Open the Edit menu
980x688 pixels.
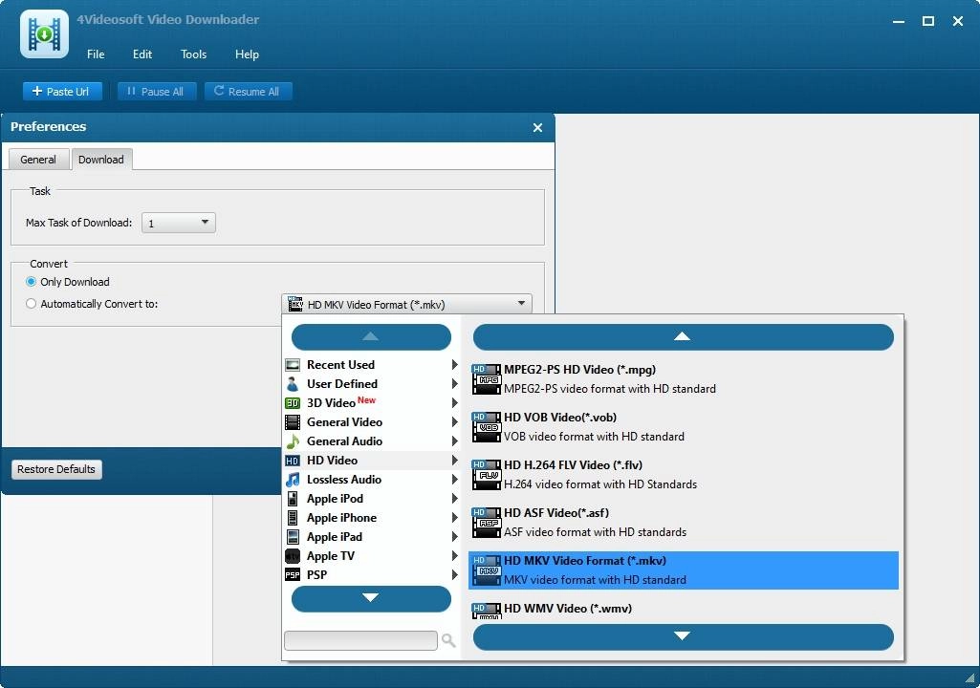point(142,54)
